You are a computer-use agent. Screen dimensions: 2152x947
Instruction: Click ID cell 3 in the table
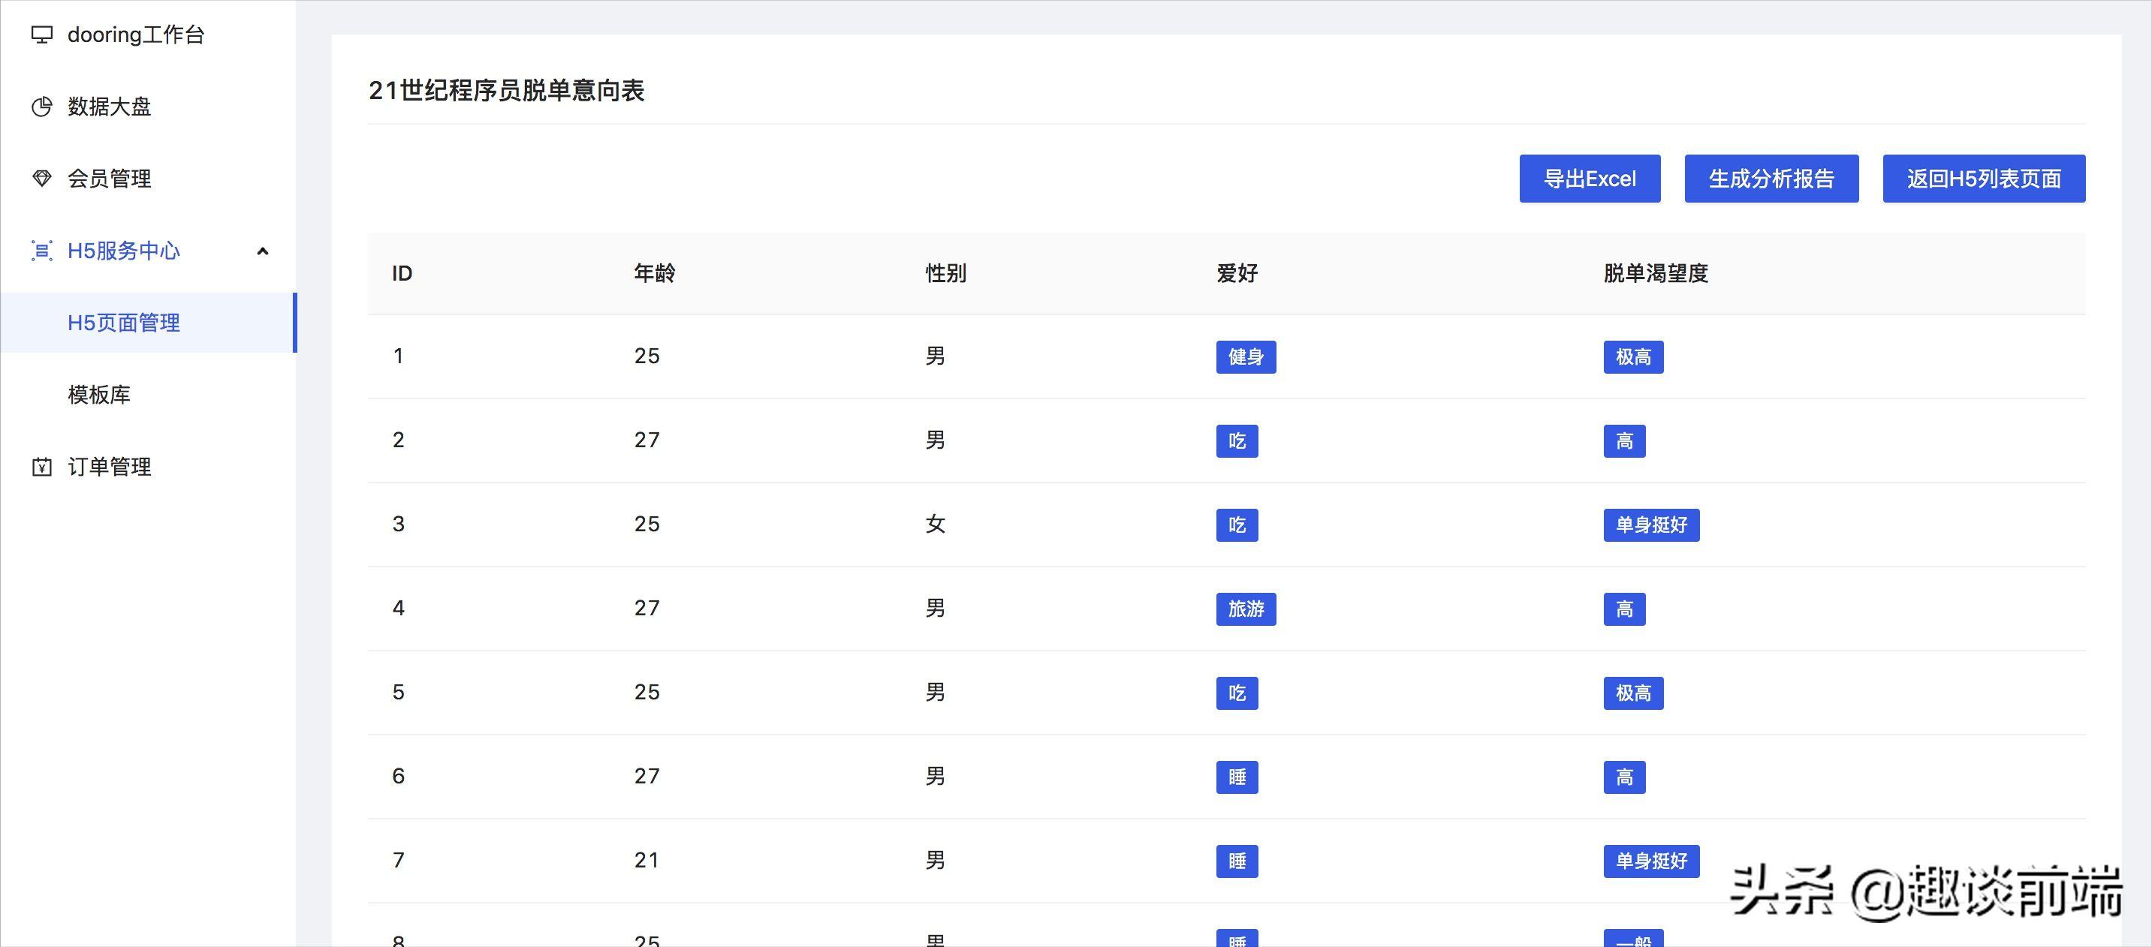[399, 524]
